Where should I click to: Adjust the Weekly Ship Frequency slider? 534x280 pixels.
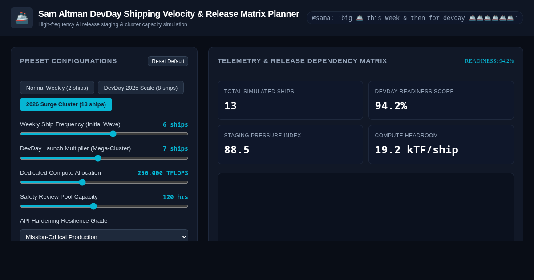(104, 134)
